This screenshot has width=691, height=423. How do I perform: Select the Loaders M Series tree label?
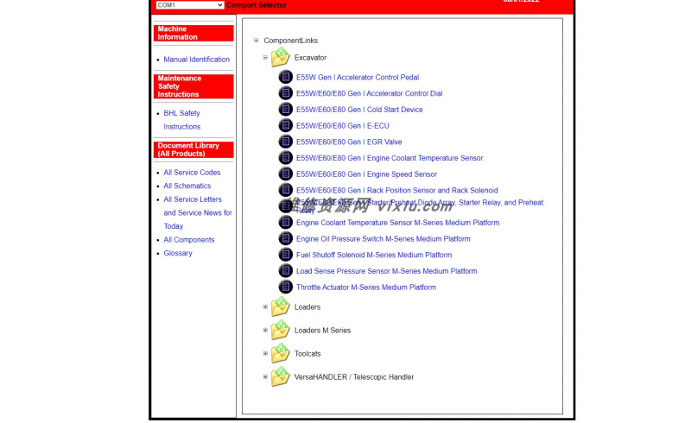click(322, 331)
